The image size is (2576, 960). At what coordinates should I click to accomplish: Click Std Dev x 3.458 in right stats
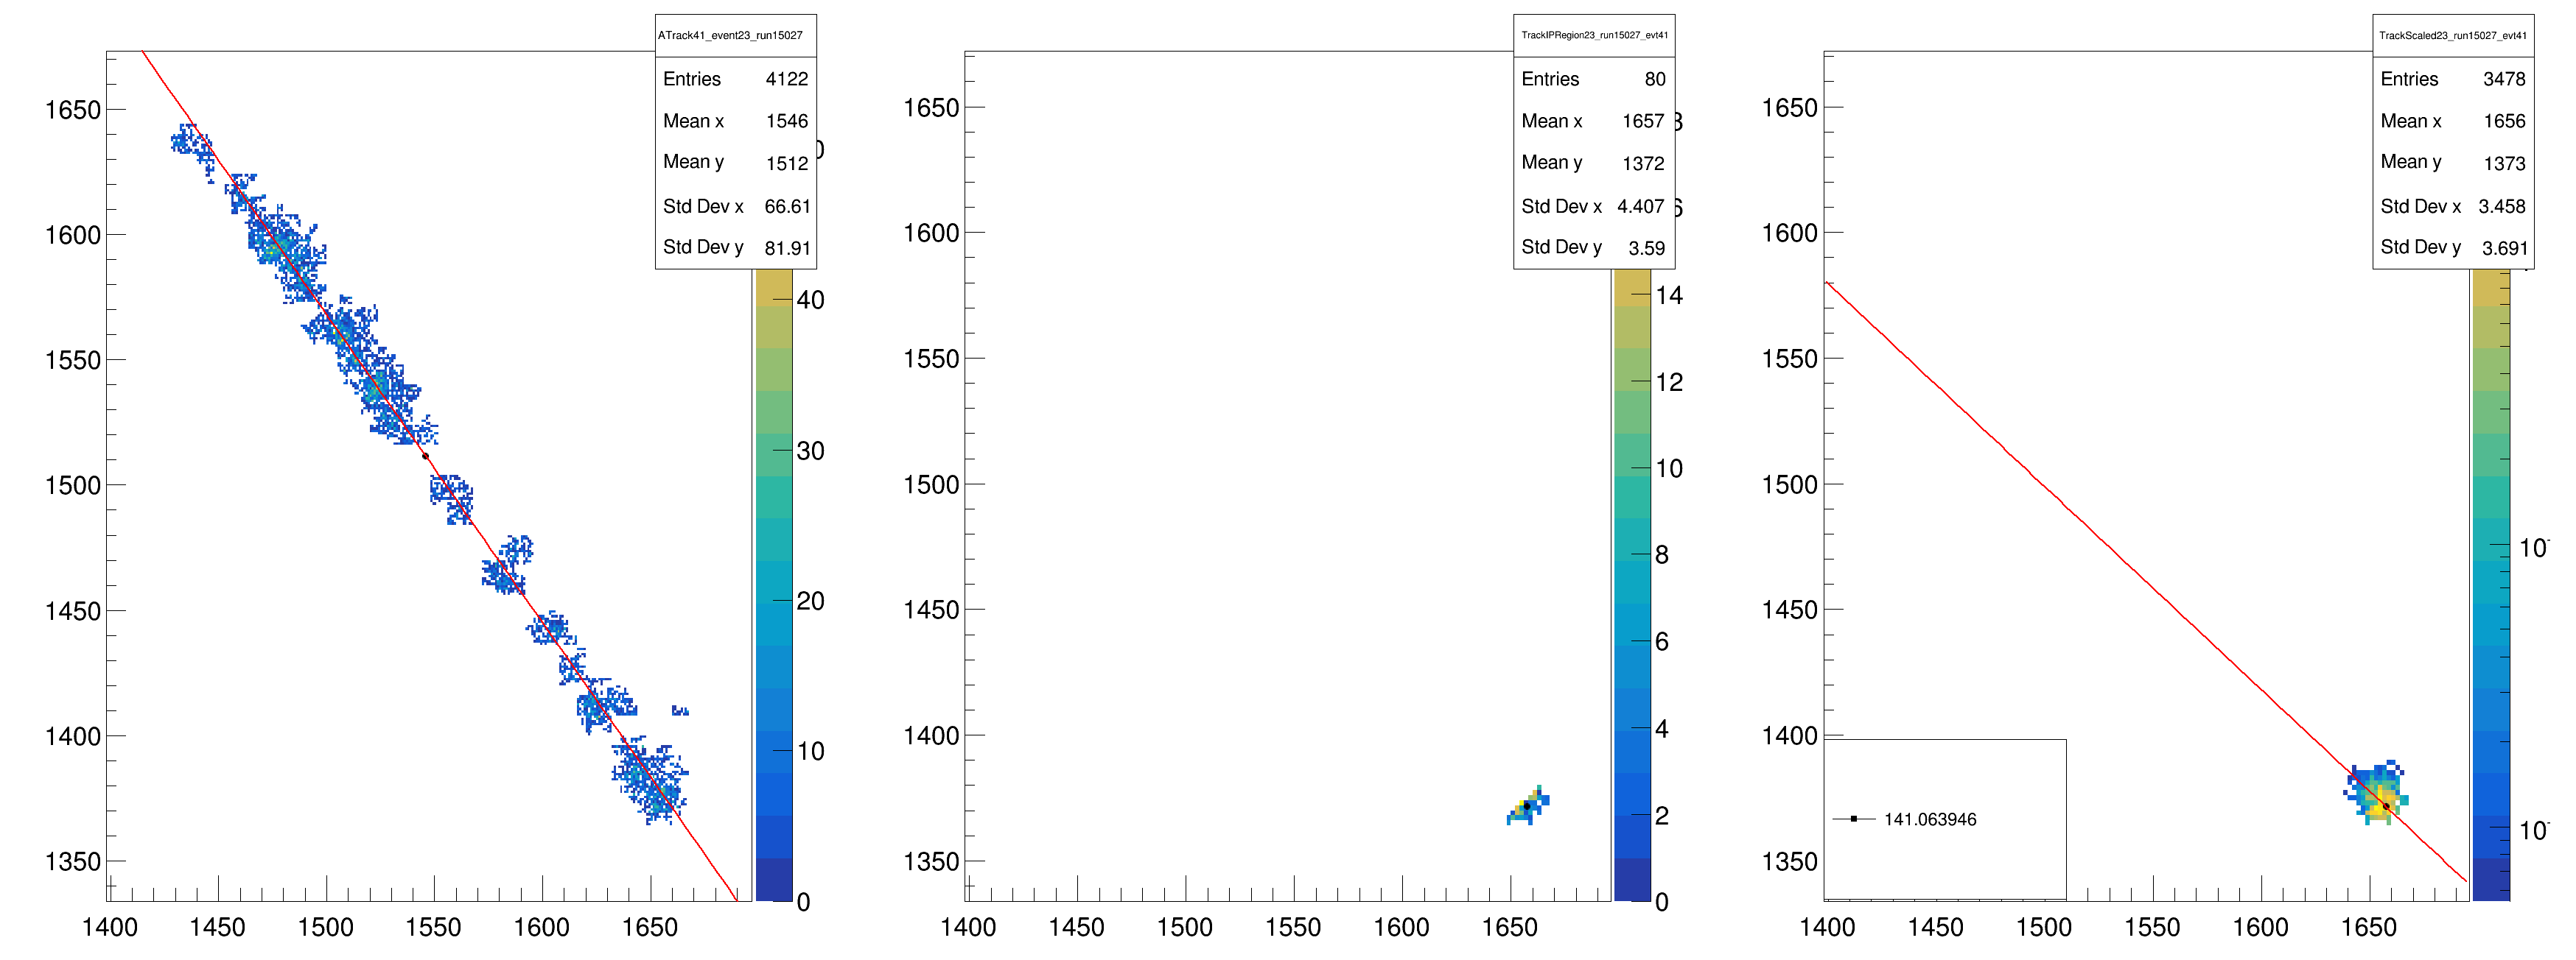coord(2452,206)
